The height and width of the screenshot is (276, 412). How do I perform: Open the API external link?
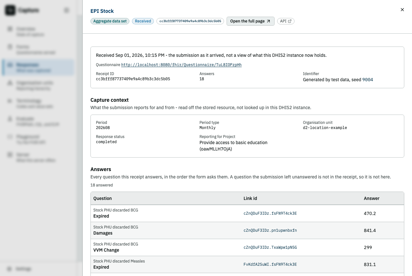286,21
